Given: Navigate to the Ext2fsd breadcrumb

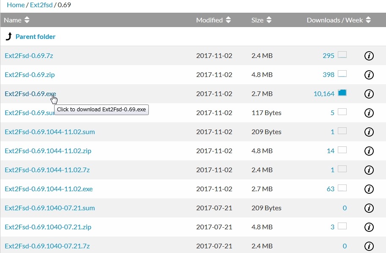Looking at the screenshot, I should pos(41,5).
